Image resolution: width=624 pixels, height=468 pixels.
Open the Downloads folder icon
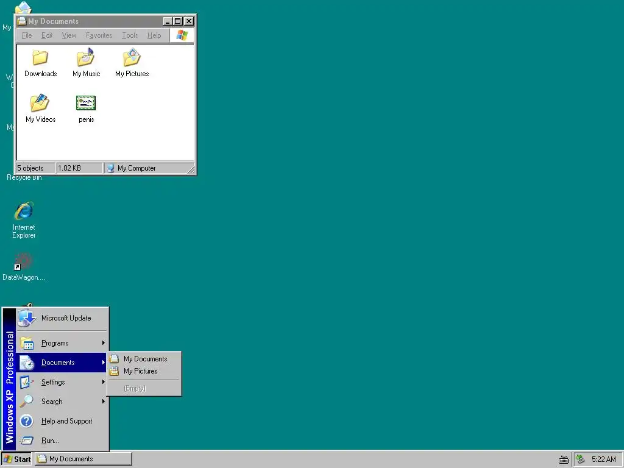[40, 58]
